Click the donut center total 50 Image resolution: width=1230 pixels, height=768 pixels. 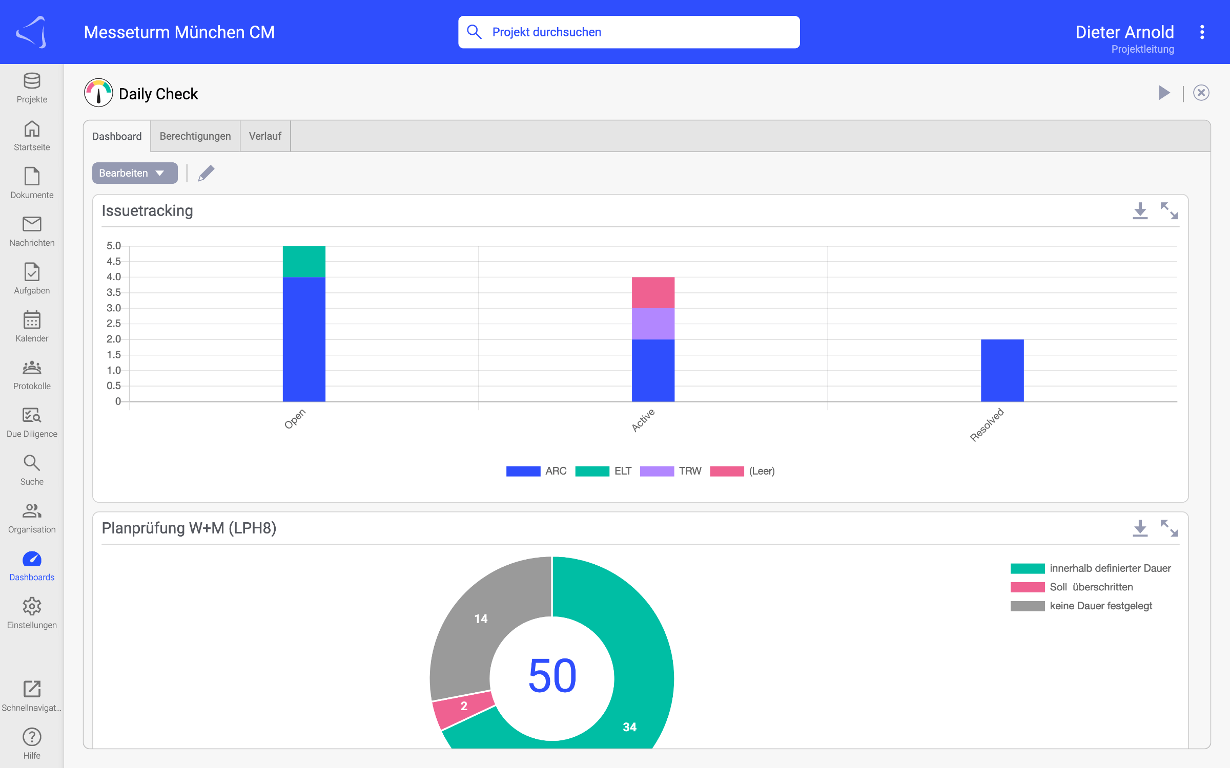552,676
